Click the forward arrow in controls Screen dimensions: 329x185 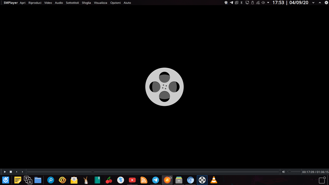click(x=22, y=172)
